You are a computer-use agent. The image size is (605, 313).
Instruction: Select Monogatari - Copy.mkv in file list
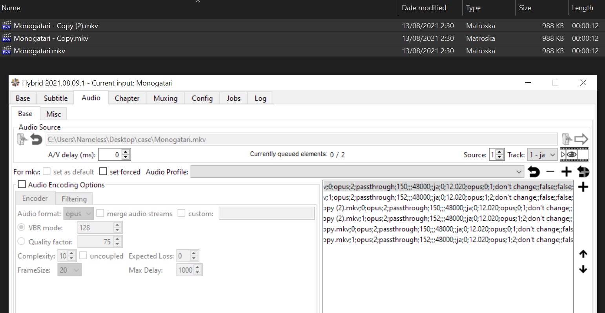click(x=51, y=38)
